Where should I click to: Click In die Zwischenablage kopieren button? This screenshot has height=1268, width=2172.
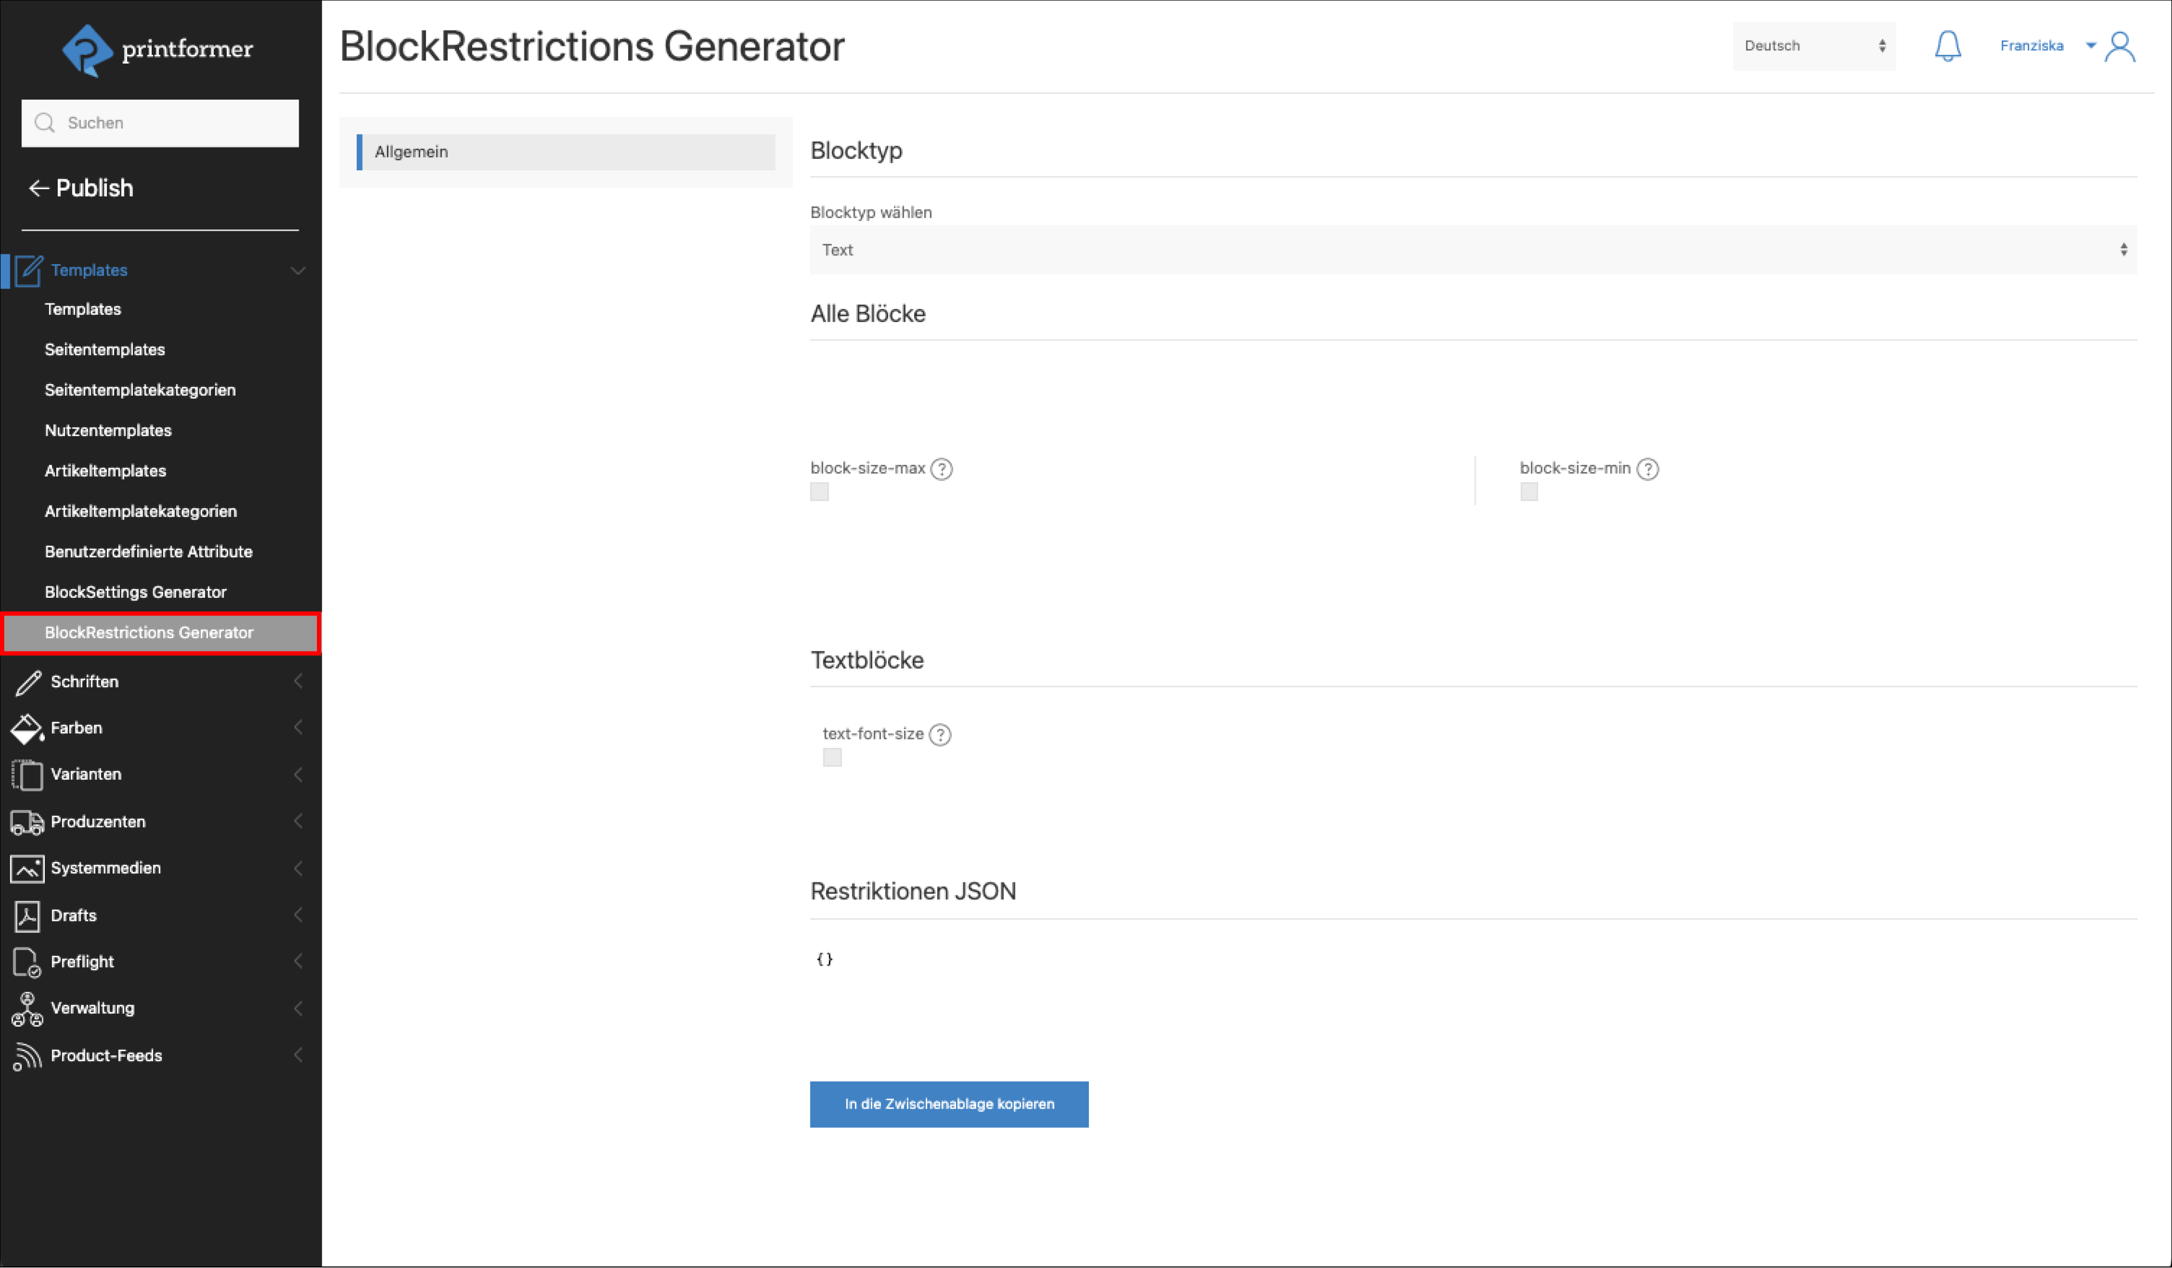point(948,1104)
